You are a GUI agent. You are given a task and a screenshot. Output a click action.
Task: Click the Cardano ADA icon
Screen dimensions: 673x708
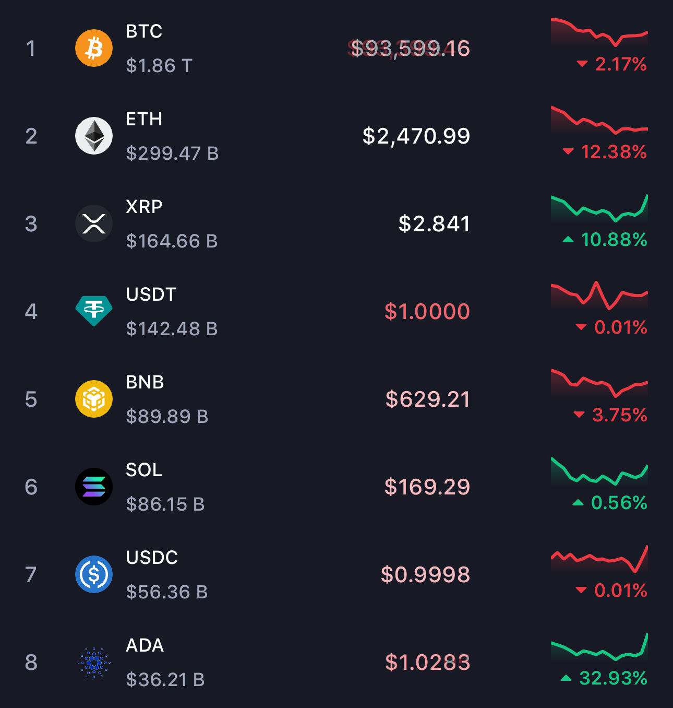click(x=94, y=662)
